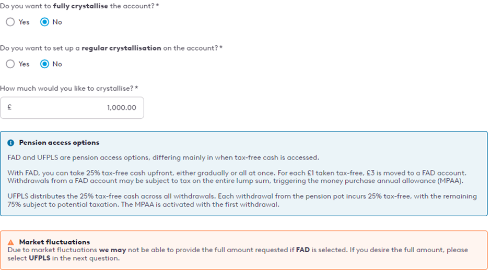Click the paragraph starting 'With FAD, you can take'
The image size is (491, 272).
point(237,177)
